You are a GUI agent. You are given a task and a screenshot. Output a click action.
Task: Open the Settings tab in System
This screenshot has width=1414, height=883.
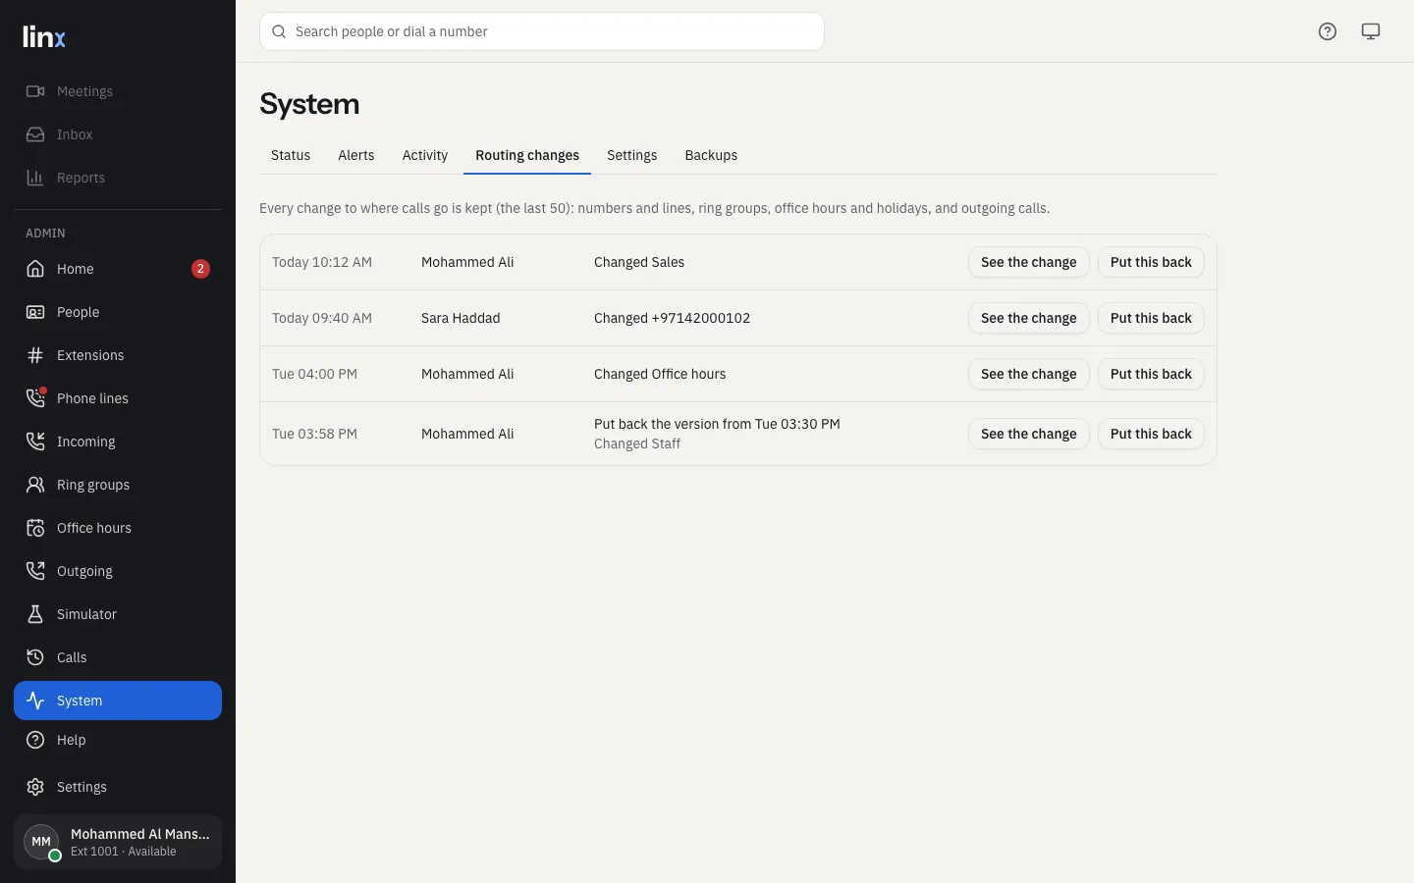(x=632, y=155)
